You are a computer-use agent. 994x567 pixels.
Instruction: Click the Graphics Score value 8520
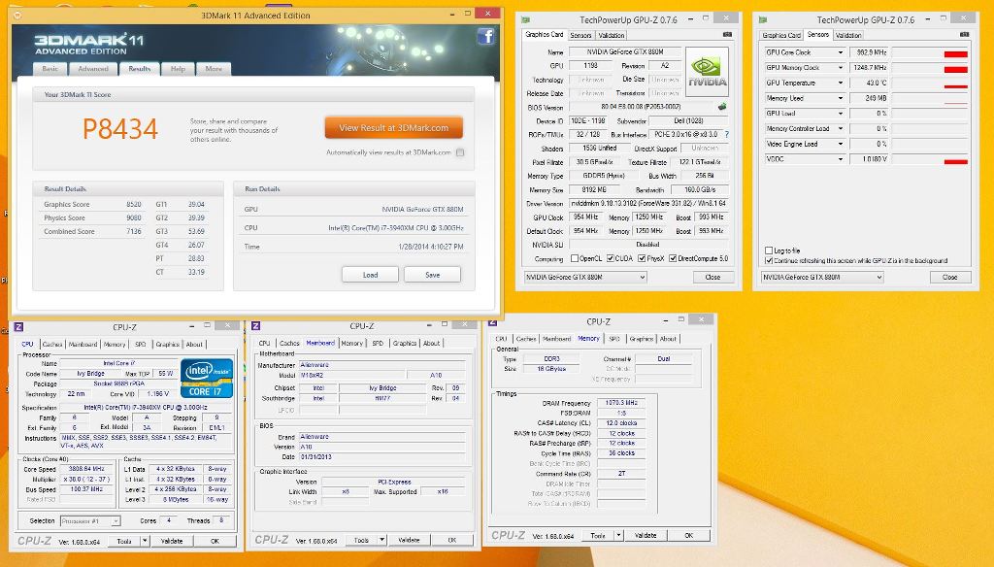click(x=134, y=204)
